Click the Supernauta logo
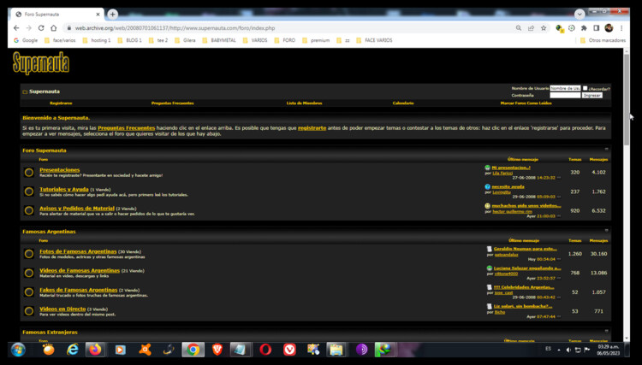This screenshot has width=642, height=365. [x=41, y=63]
